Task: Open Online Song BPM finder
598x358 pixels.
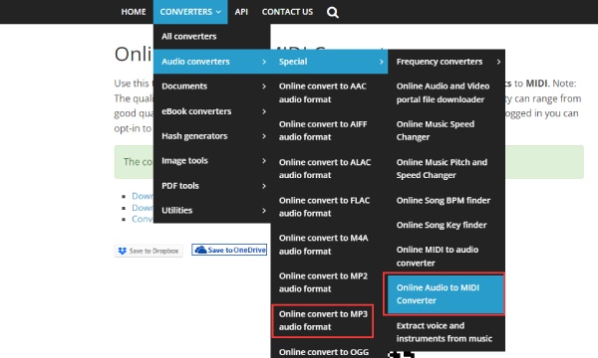Action: [x=447, y=200]
